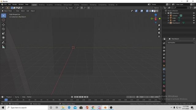The height and width of the screenshot is (110, 196).
Task: Toggle snapping magnet in header
Action: [82, 8]
